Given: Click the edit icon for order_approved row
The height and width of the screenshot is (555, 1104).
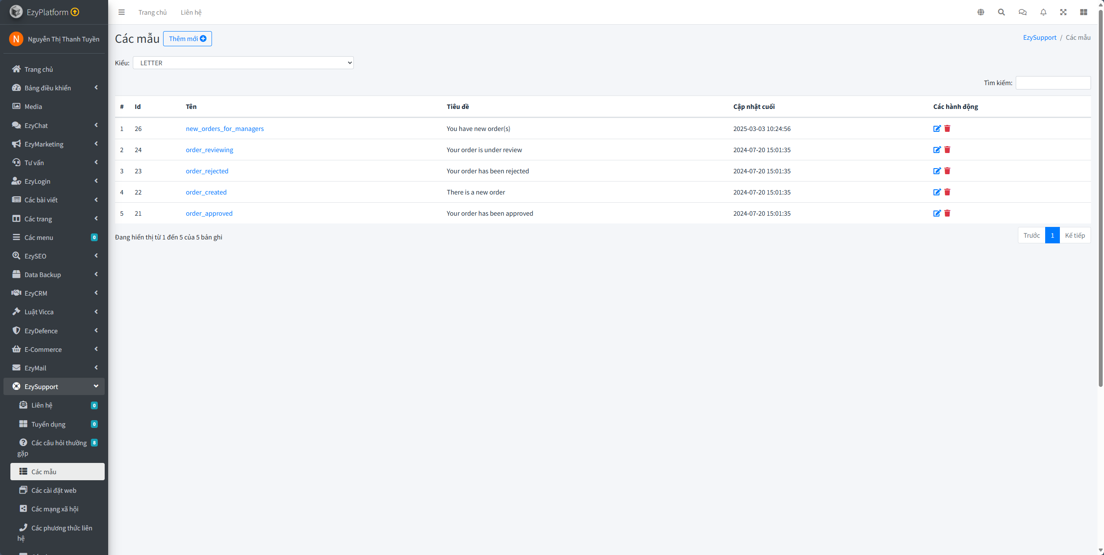Looking at the screenshot, I should point(937,213).
